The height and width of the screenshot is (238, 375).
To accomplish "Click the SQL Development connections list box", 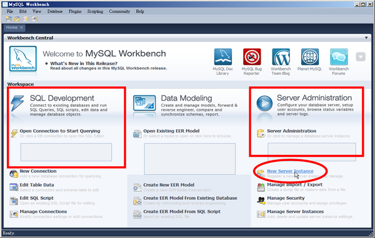I will tap(66, 152).
